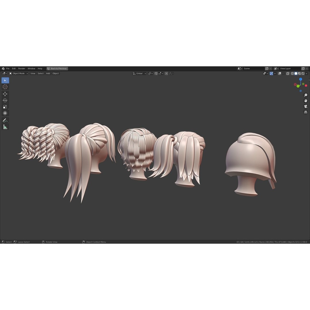Select the Cursor tool
Viewport: 310px width, 310px height.
point(5,87)
